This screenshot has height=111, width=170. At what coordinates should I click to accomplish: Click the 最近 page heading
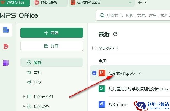[x=104, y=34]
